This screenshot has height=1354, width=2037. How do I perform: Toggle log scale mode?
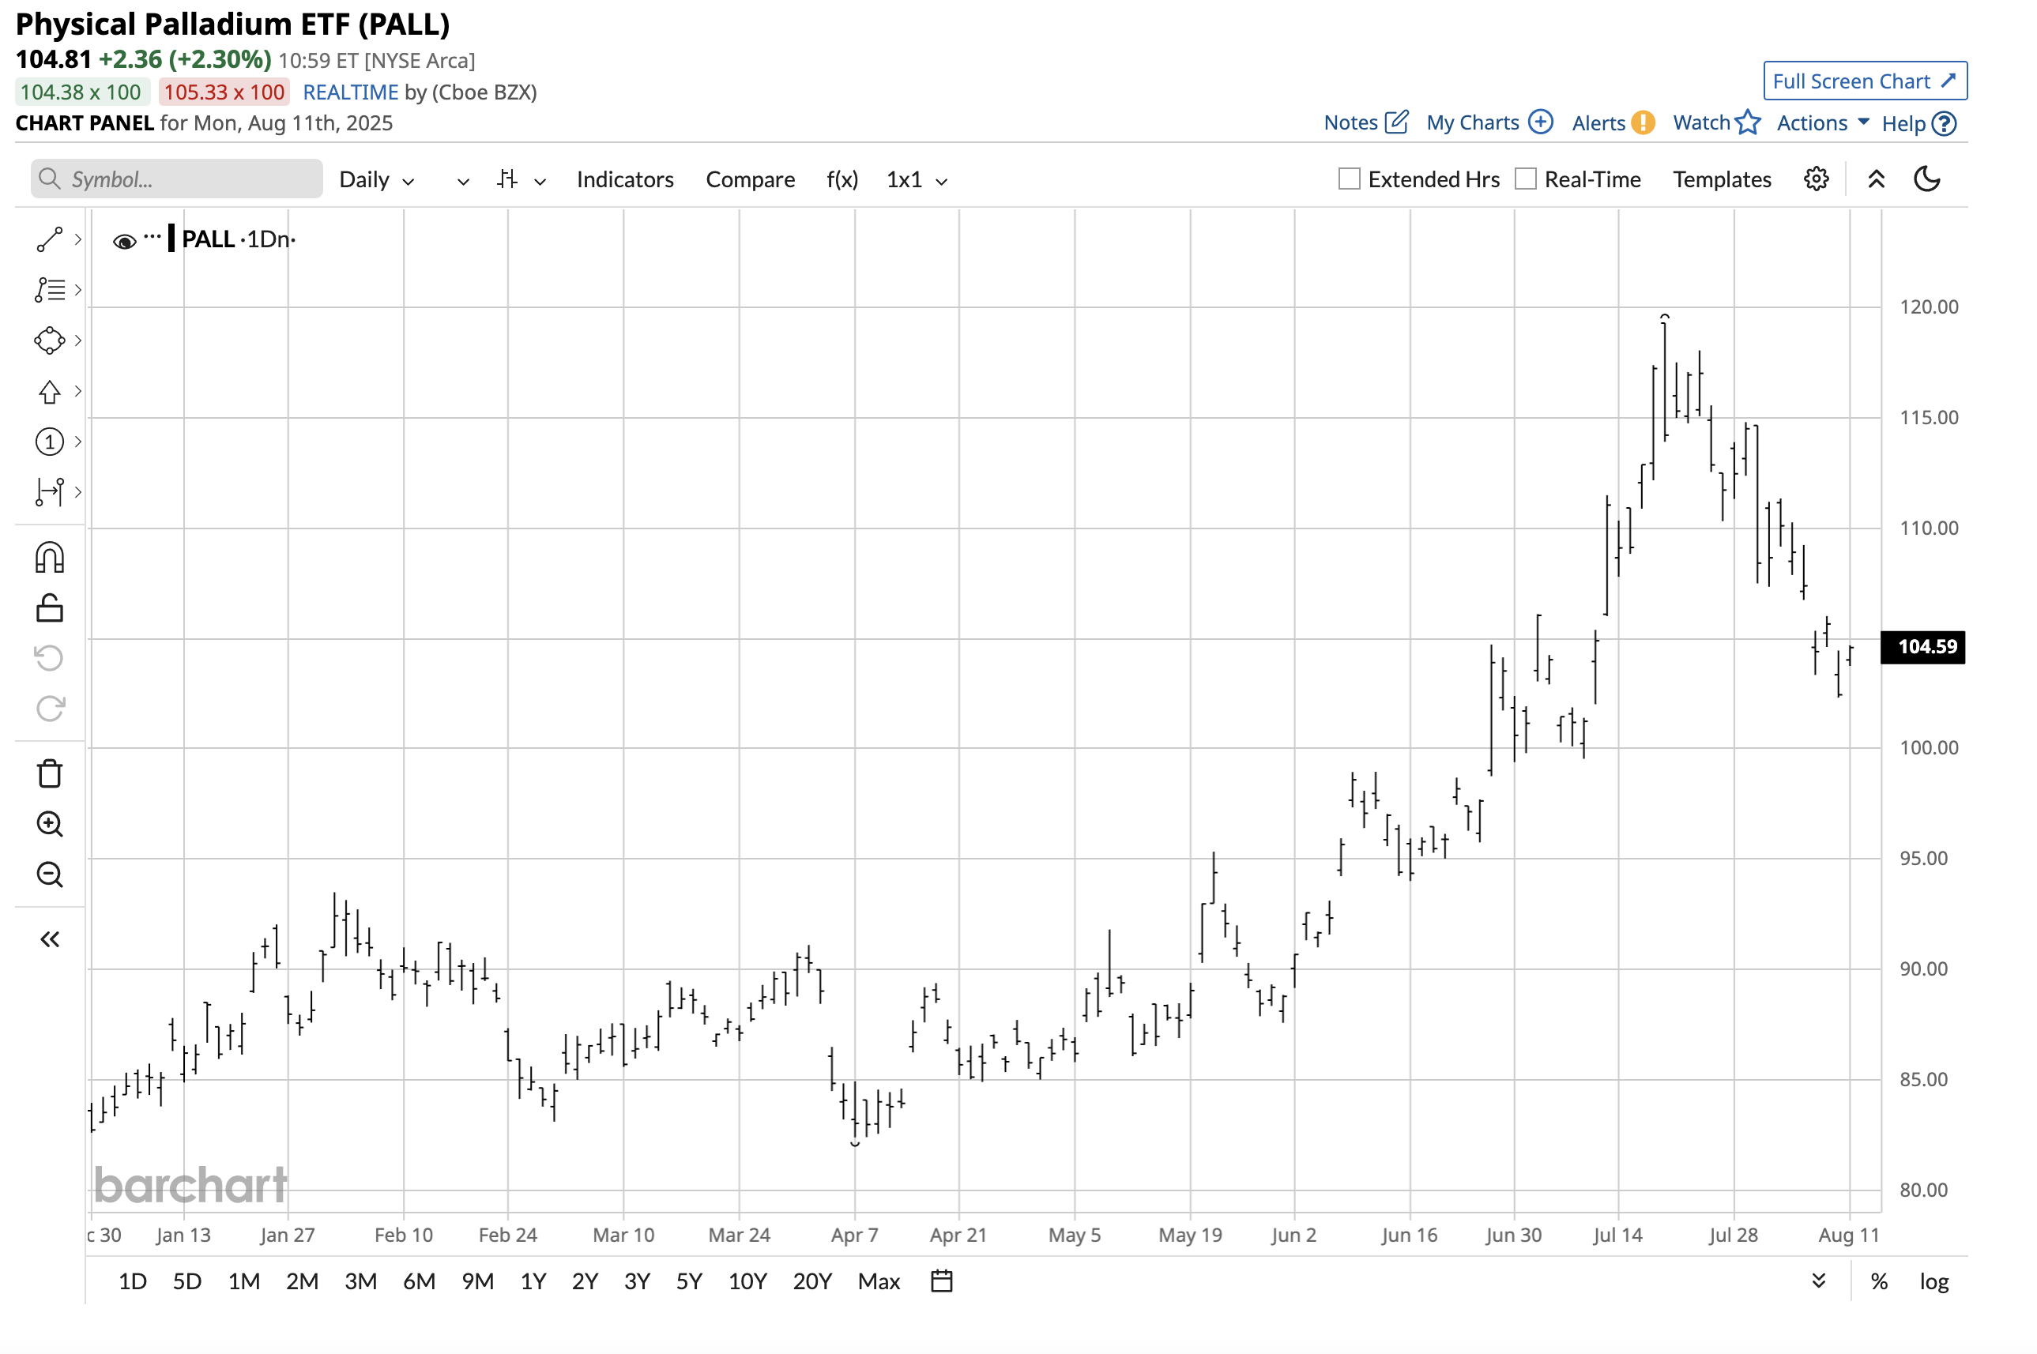point(1933,1281)
